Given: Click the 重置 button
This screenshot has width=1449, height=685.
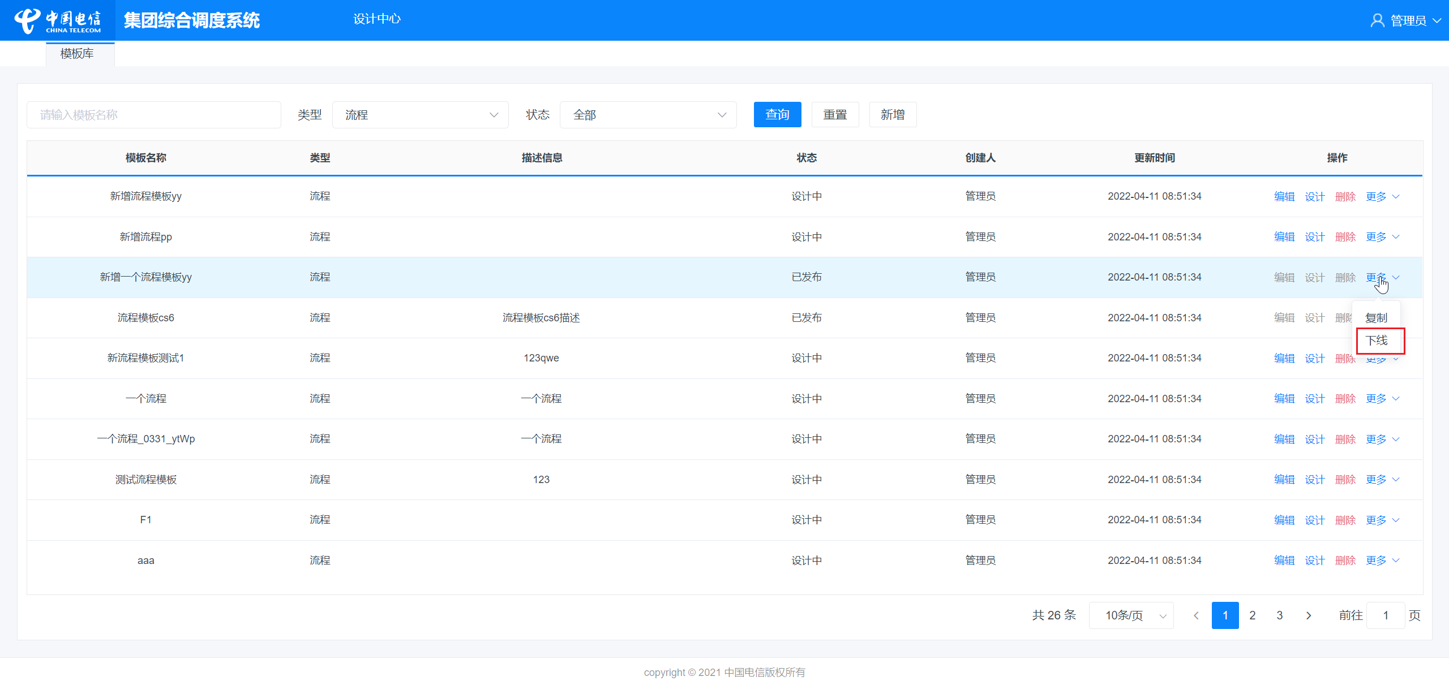Looking at the screenshot, I should pyautogui.click(x=835, y=115).
